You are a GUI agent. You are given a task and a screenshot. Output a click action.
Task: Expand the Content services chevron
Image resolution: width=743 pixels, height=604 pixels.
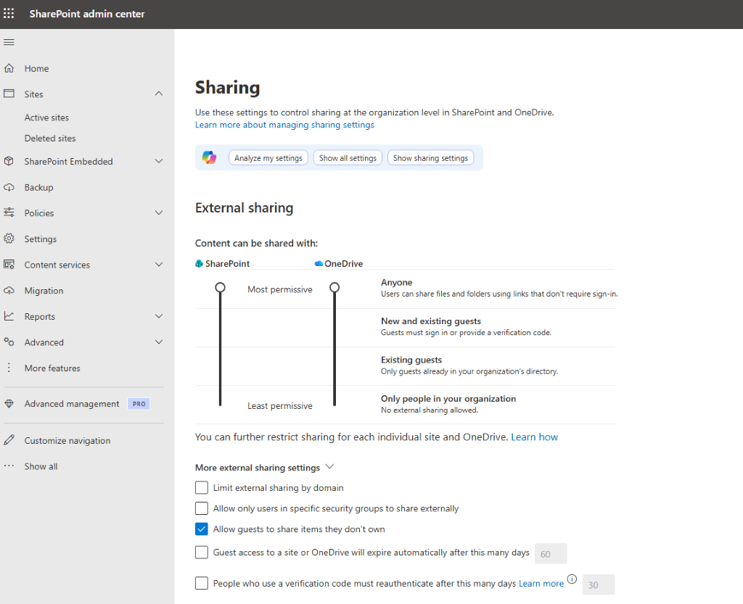click(x=159, y=264)
